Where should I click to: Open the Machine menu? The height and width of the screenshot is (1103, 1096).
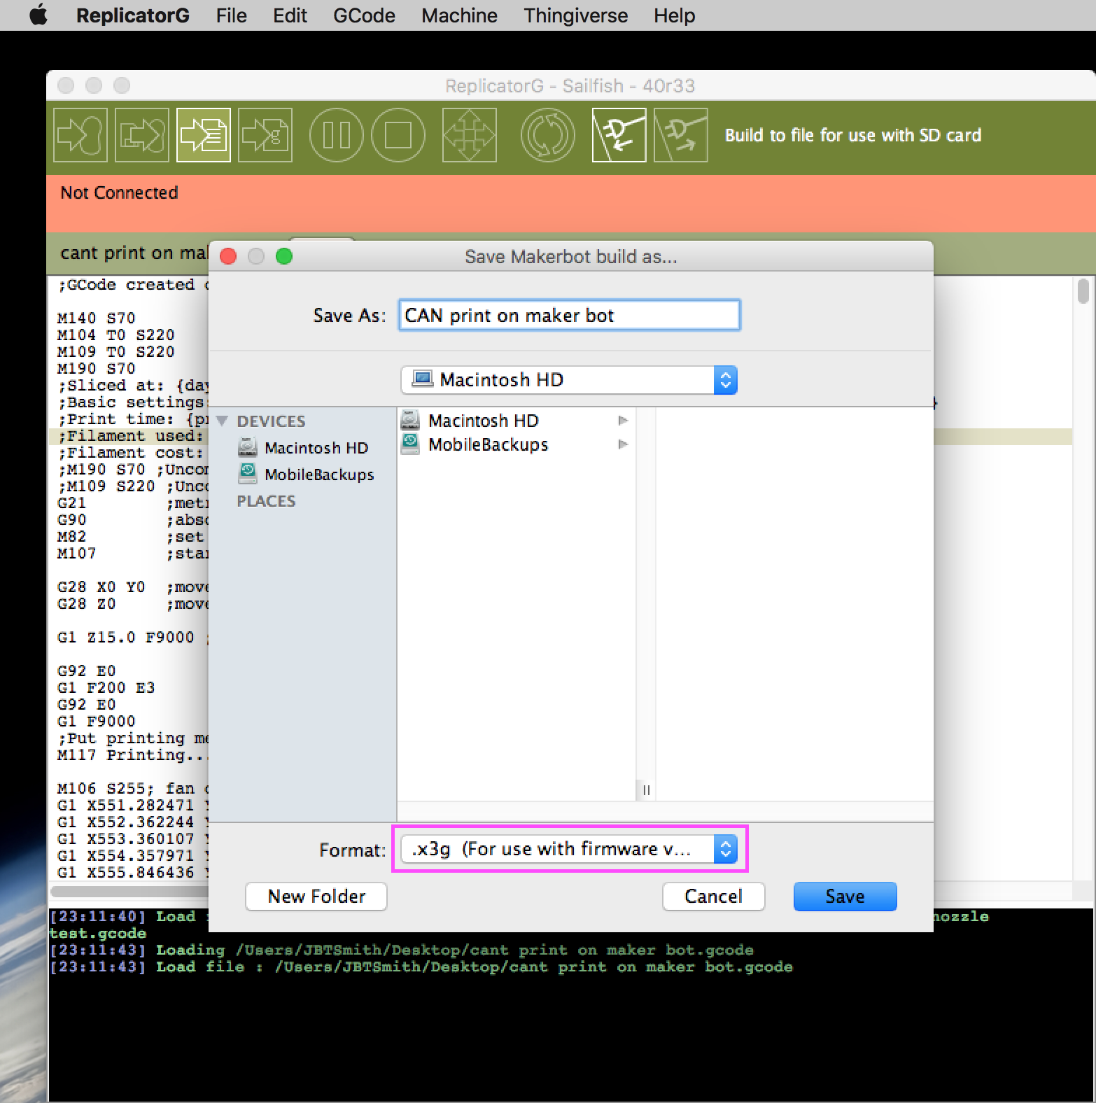point(459,15)
